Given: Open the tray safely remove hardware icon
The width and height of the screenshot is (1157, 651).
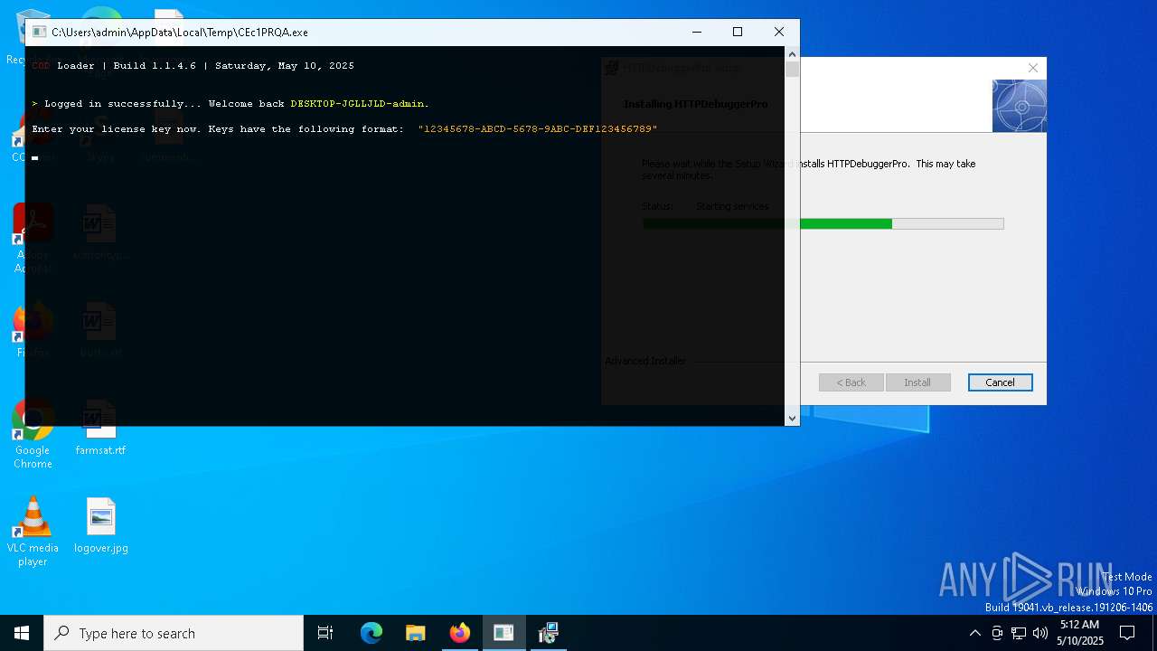Looking at the screenshot, I should point(997,633).
